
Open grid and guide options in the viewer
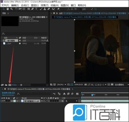click(x=68, y=85)
